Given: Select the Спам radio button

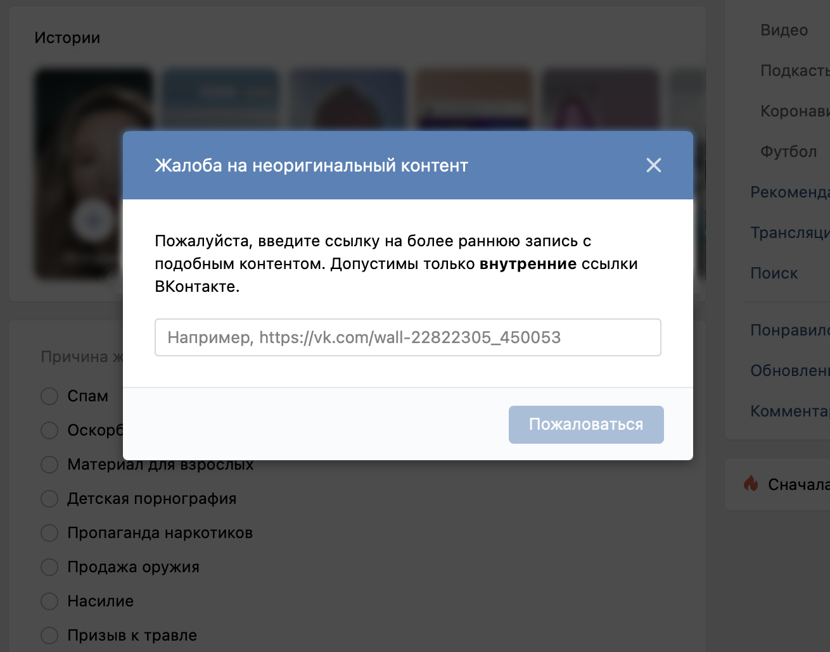Looking at the screenshot, I should [x=49, y=396].
